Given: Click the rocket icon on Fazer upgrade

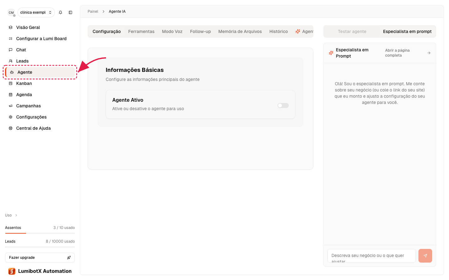Looking at the screenshot, I should click(x=69, y=258).
